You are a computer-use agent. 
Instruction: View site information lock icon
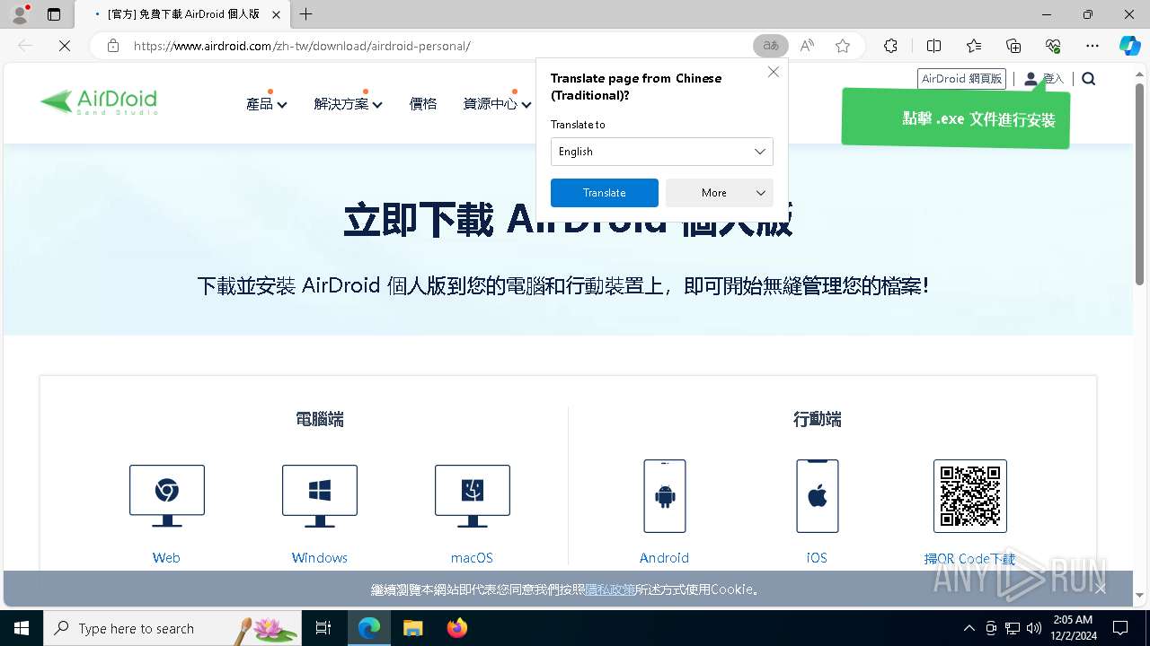(113, 46)
